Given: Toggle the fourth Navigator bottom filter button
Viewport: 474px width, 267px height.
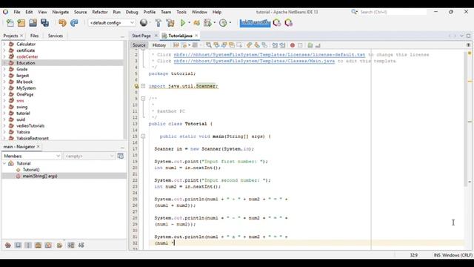Looking at the screenshot, I should coord(38,245).
